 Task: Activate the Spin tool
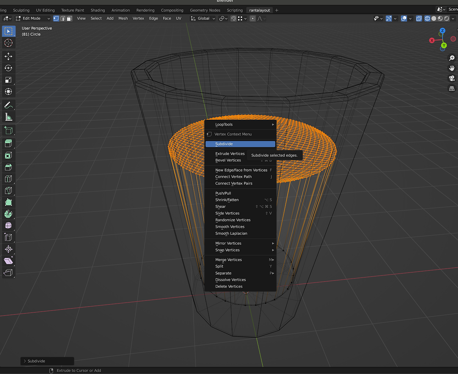click(8, 214)
